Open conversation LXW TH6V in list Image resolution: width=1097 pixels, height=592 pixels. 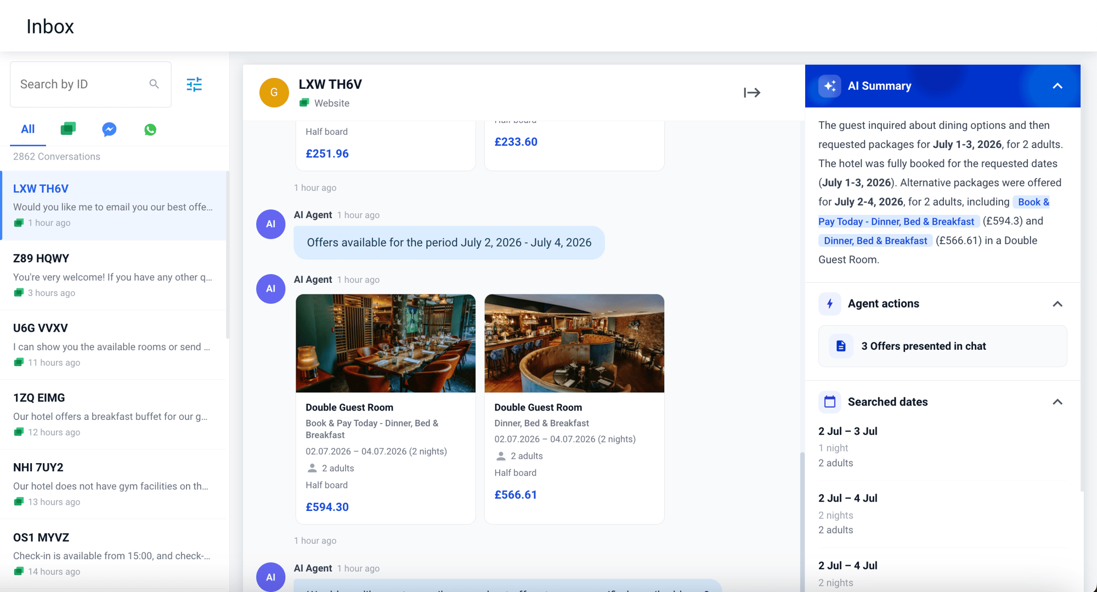click(x=114, y=206)
